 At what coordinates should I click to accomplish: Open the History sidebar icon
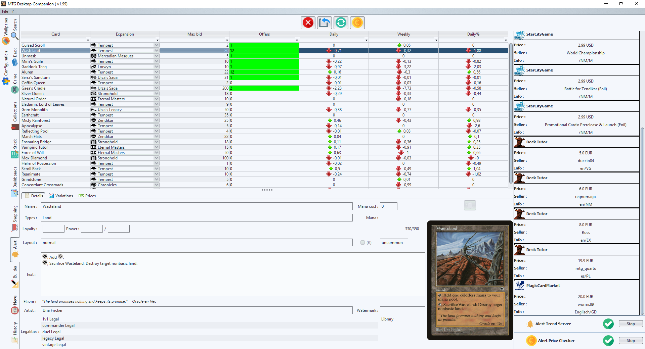(x=14, y=340)
